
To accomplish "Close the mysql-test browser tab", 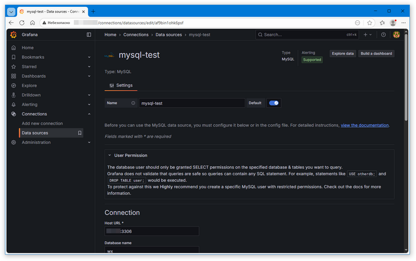I will tap(83, 11).
